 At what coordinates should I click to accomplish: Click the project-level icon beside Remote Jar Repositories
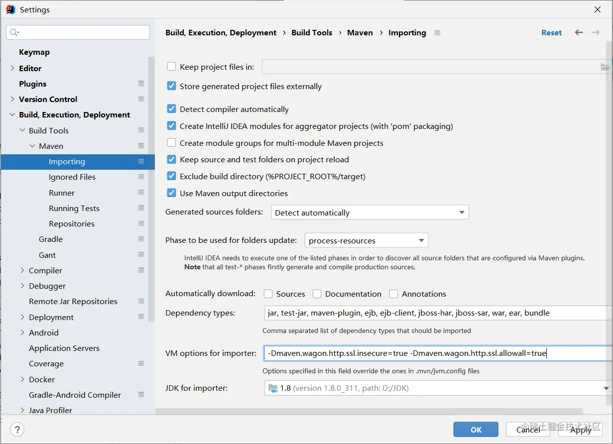coord(141,301)
